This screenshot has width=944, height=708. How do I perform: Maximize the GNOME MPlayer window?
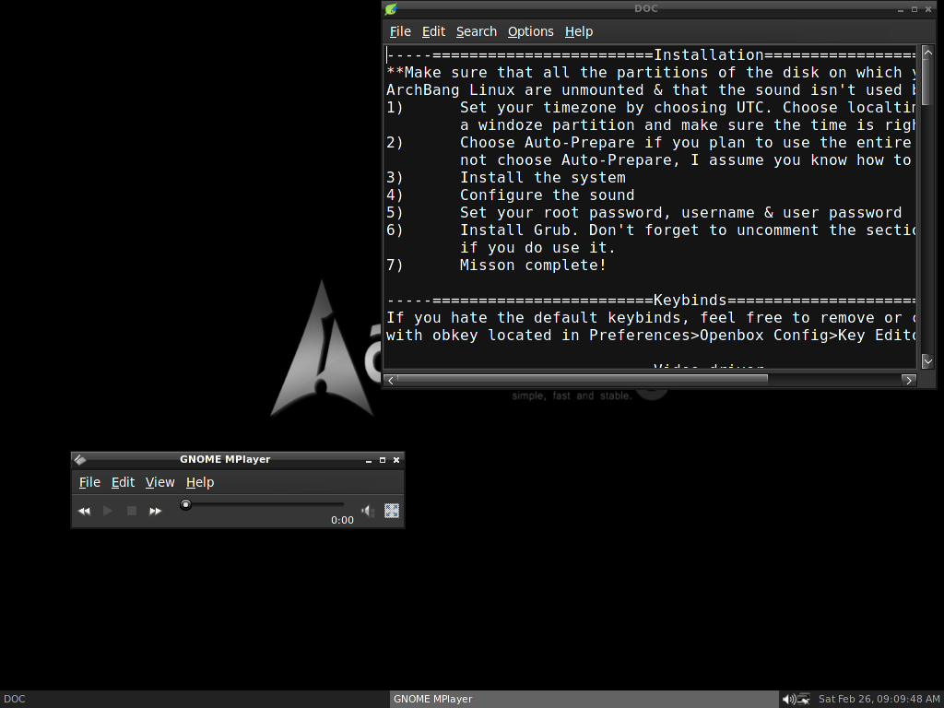click(383, 460)
